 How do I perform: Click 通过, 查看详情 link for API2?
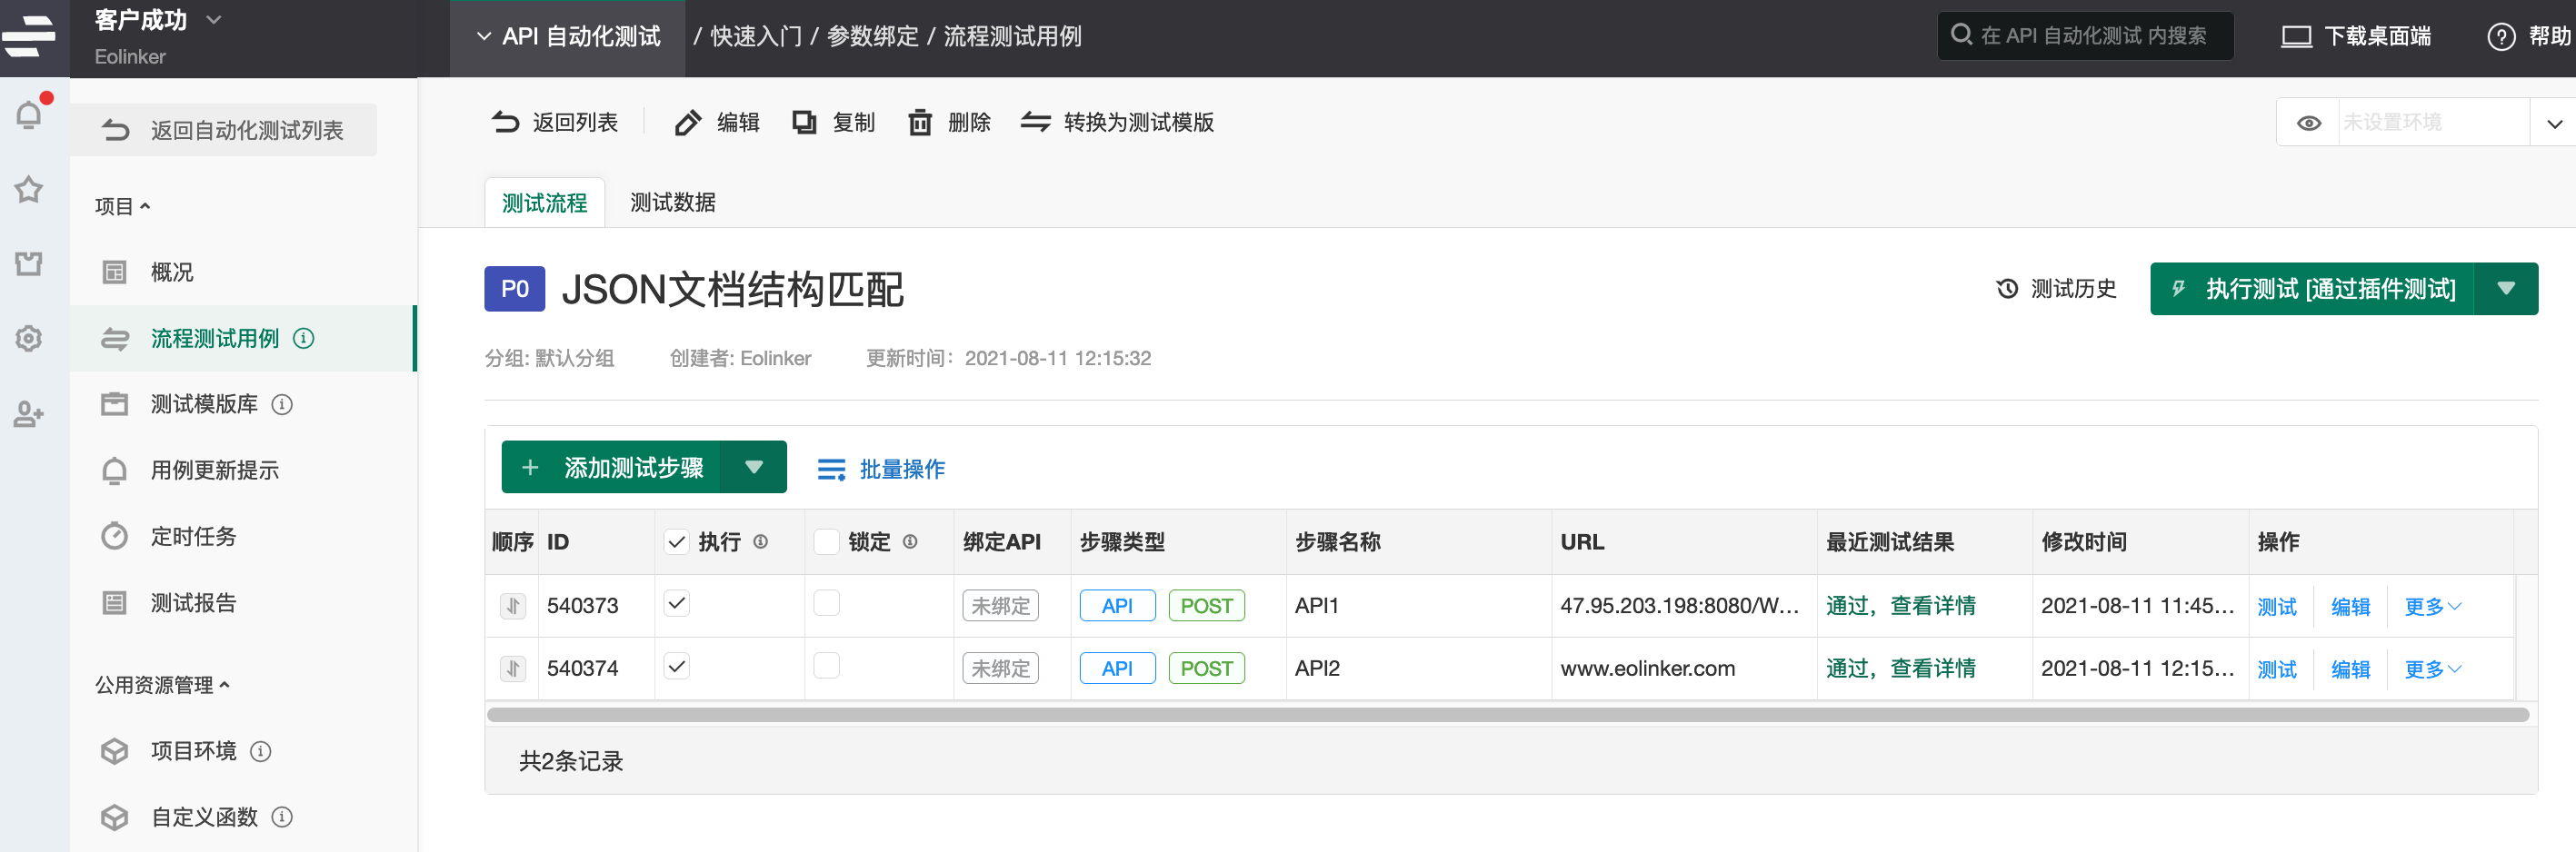[x=1900, y=669]
